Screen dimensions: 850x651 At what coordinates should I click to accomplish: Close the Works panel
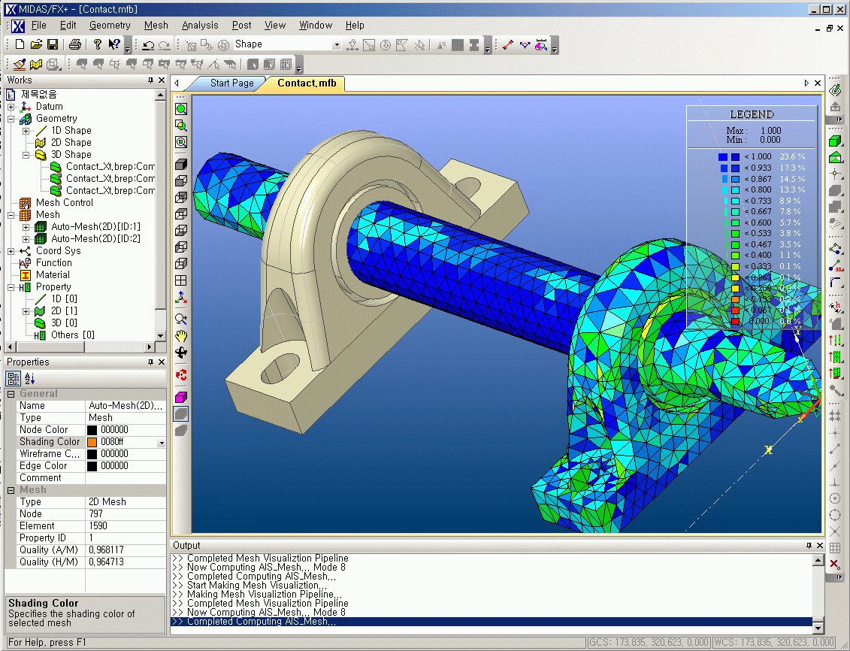[x=161, y=80]
